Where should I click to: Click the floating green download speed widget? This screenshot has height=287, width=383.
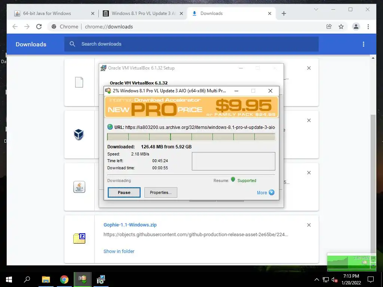coord(352,262)
